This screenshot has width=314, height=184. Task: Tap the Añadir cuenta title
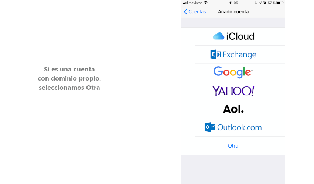click(233, 12)
